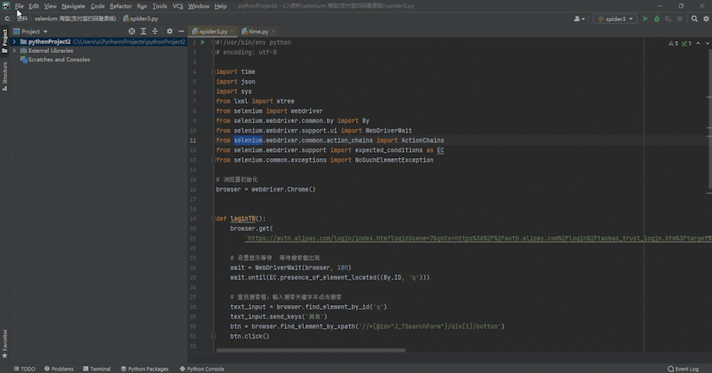Hide the Project tool window
This screenshot has height=373, width=712.
(x=181, y=32)
